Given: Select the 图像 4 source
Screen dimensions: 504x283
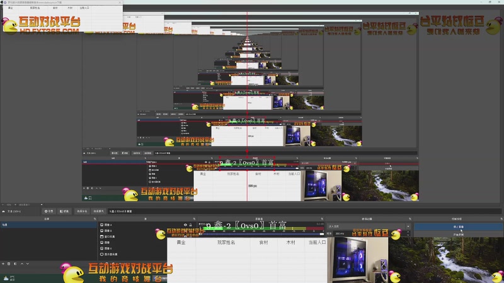Looking at the screenshot, I should pos(108,225).
